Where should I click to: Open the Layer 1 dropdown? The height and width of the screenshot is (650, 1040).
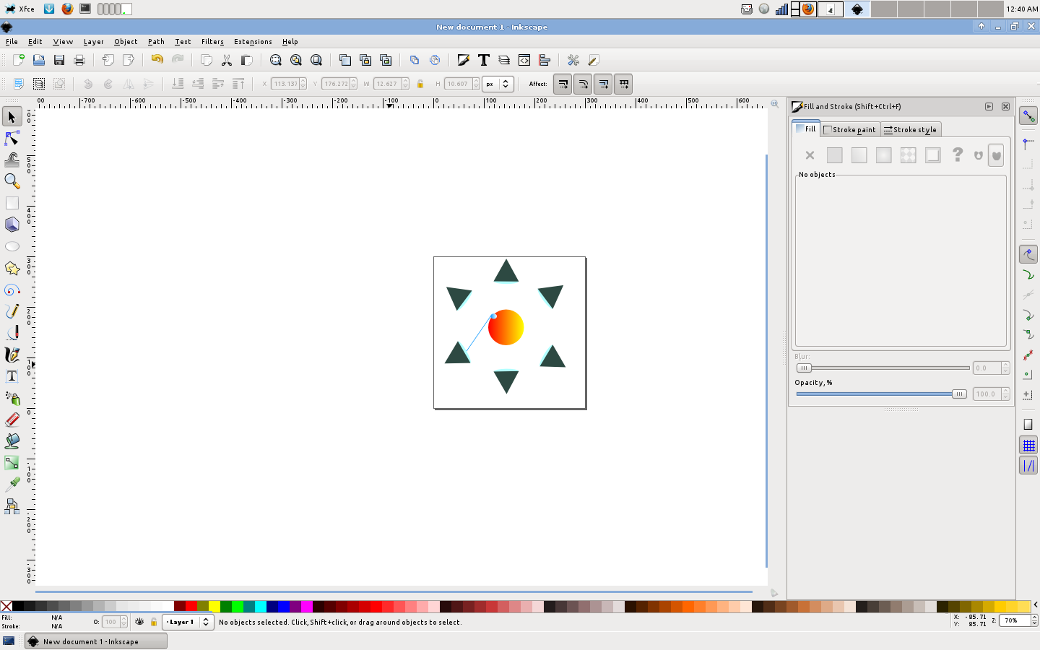(x=188, y=622)
